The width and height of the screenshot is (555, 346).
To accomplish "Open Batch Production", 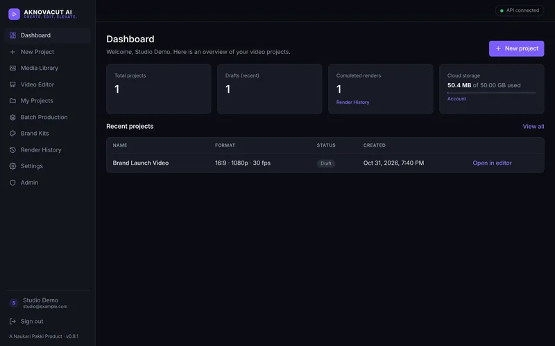I will tap(48, 117).
